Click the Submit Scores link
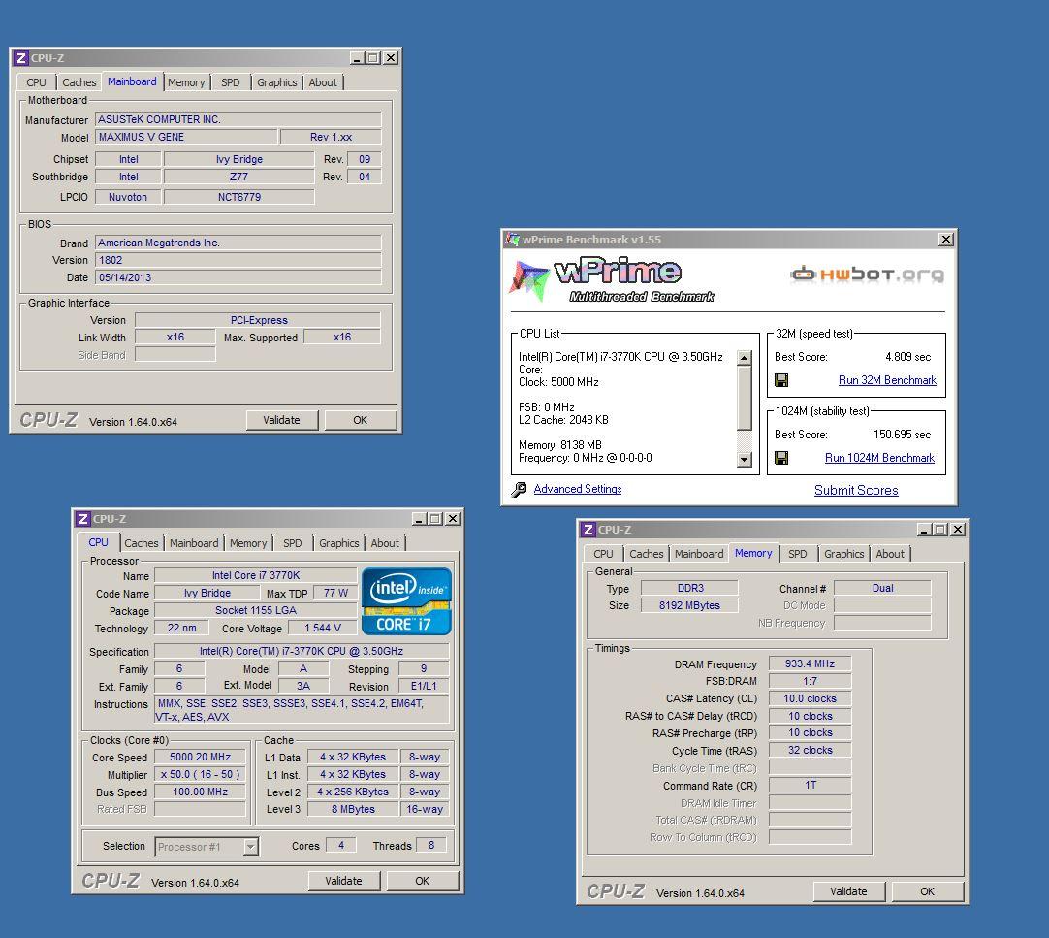 pyautogui.click(x=856, y=490)
